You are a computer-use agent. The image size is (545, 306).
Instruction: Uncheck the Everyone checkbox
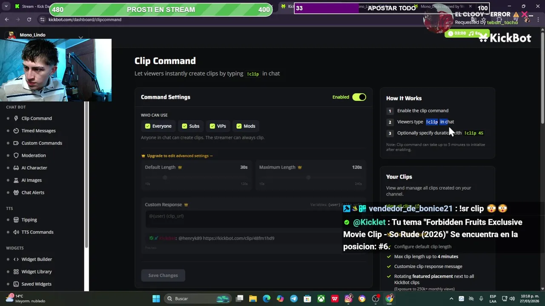click(x=148, y=126)
